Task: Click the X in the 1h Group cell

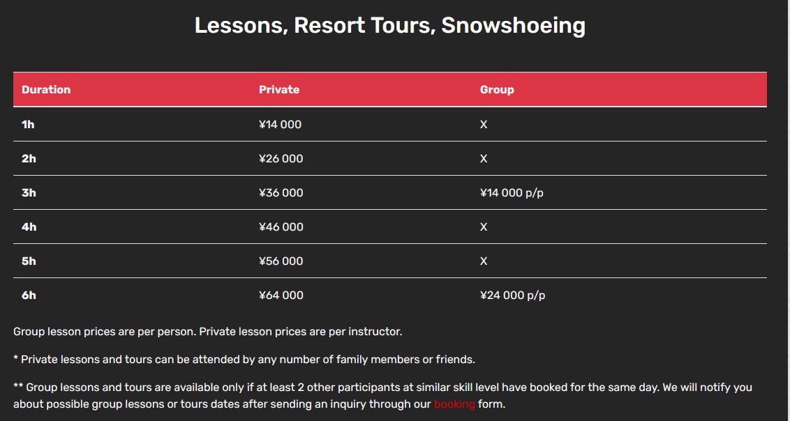Action: (484, 124)
